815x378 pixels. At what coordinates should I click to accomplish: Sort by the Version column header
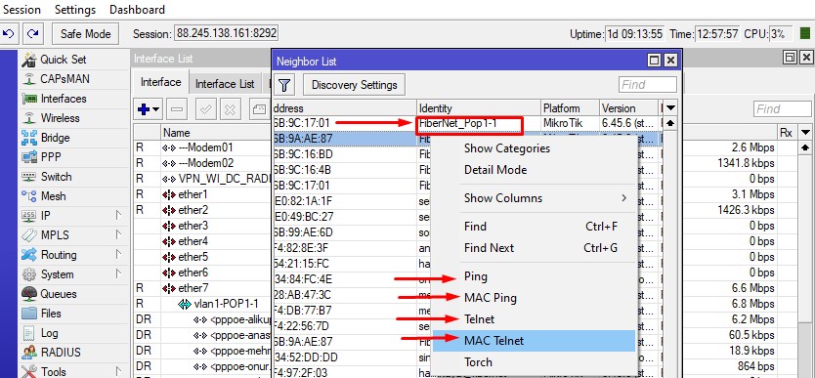pos(629,108)
